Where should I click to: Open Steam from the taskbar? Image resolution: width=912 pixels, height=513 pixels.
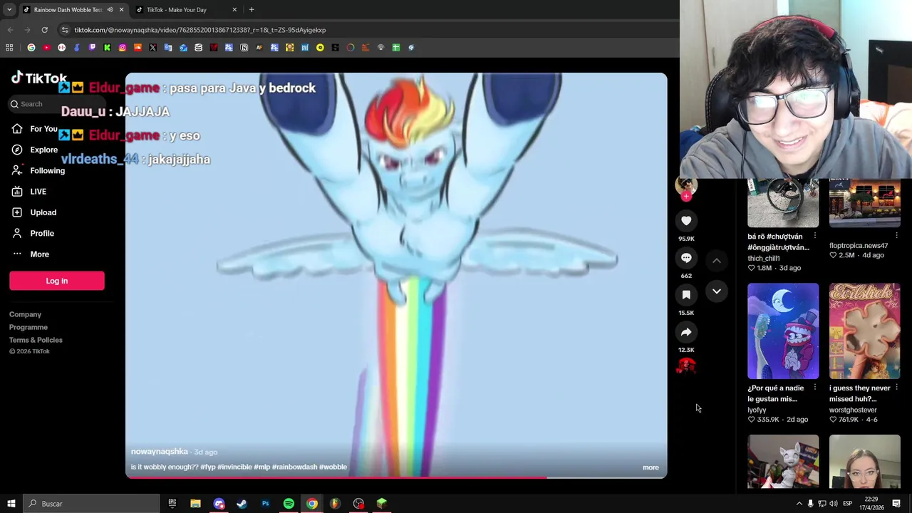(x=242, y=504)
